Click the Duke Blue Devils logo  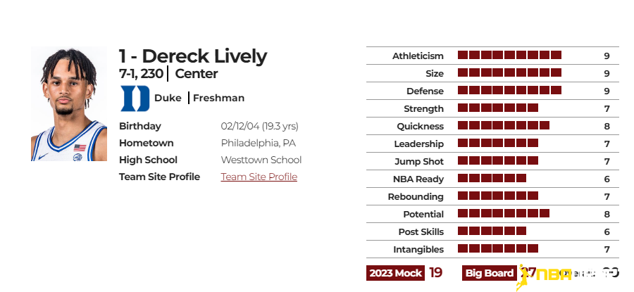pyautogui.click(x=135, y=98)
